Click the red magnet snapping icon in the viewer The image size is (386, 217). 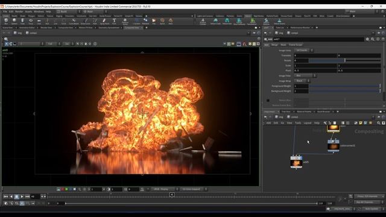coord(244,44)
